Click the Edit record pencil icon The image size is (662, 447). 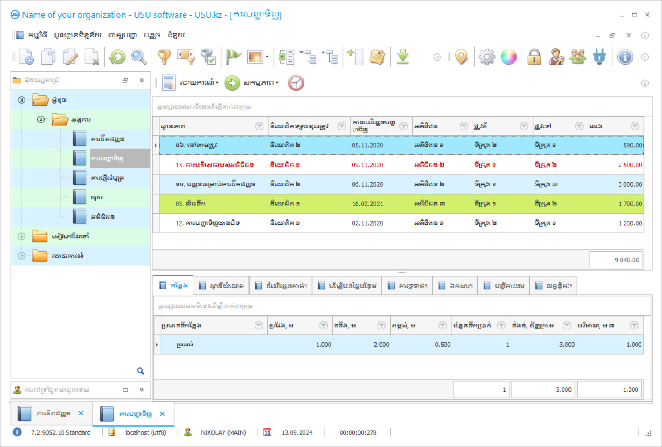coord(70,57)
